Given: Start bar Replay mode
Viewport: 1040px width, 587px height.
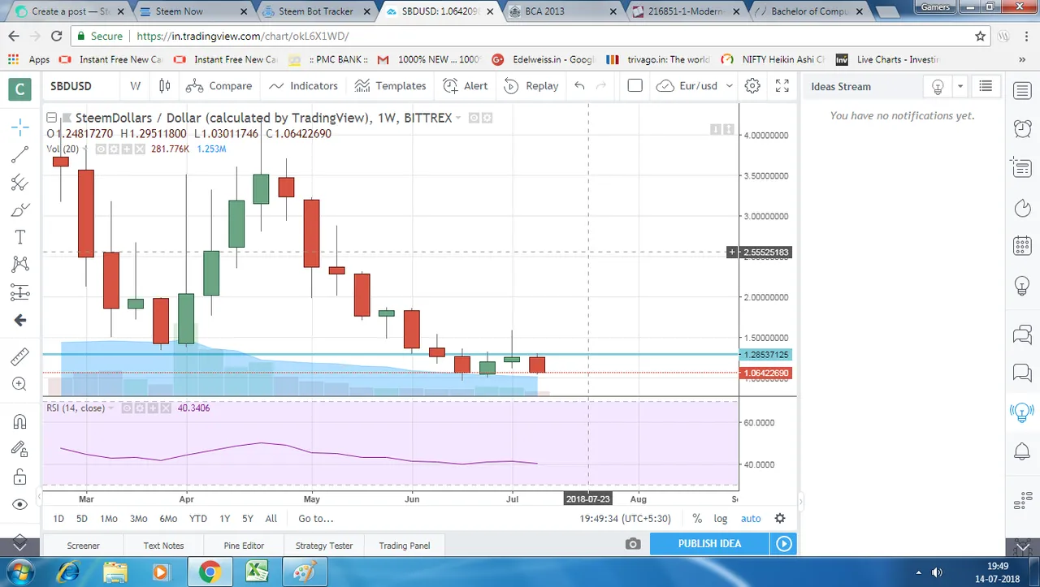Looking at the screenshot, I should point(531,86).
